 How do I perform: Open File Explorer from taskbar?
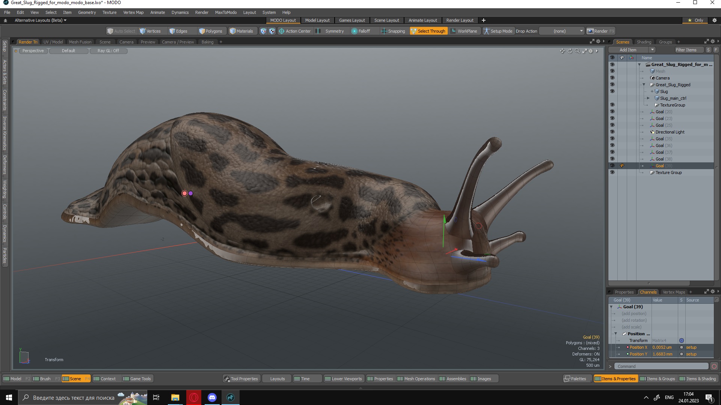175,397
